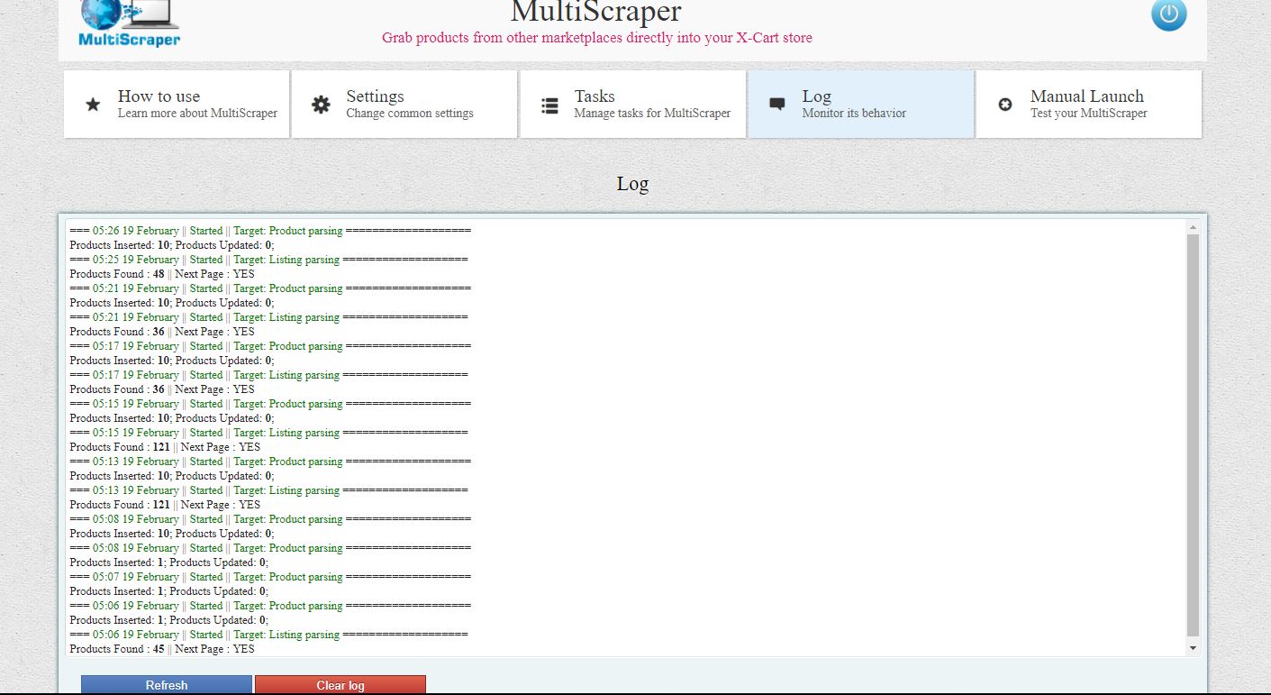The width and height of the screenshot is (1271, 695).
Task: Click the 05:26 19 February Product parsing entry
Action: pos(270,231)
